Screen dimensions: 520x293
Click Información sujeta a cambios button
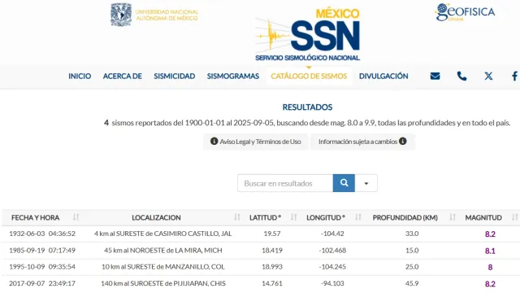362,142
